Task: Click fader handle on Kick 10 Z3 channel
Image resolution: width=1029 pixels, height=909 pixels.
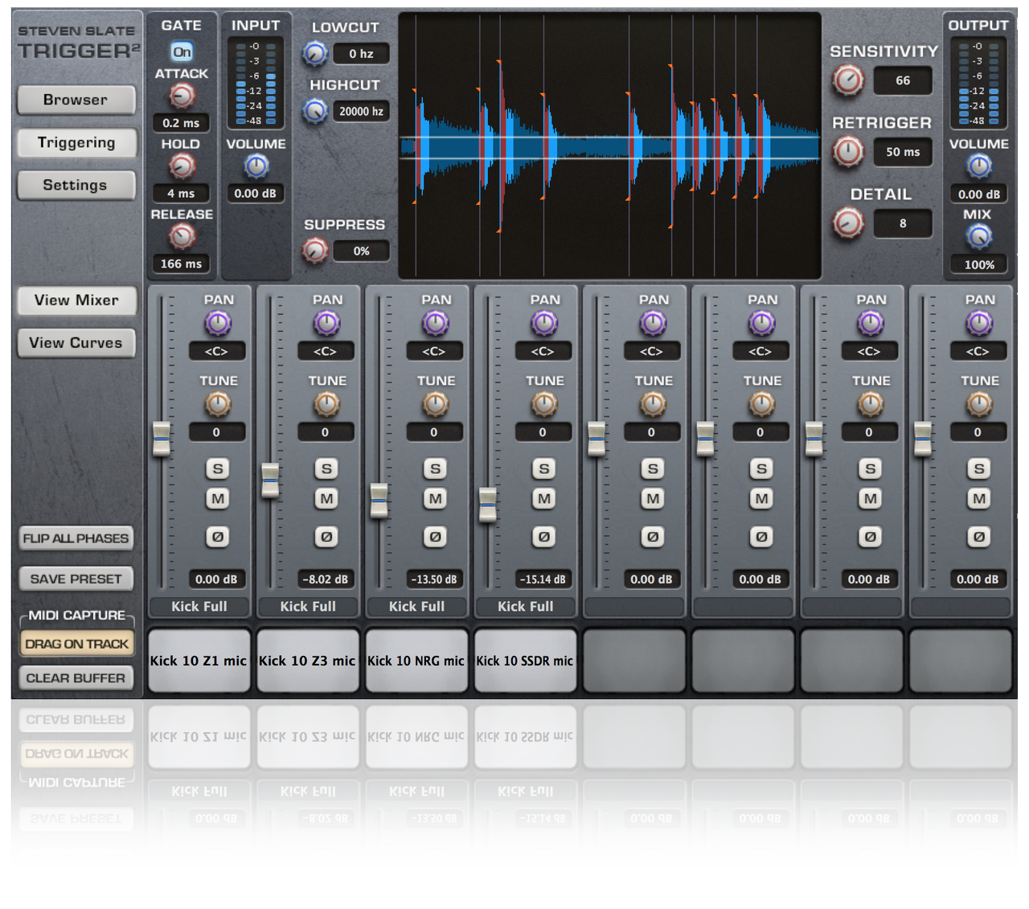Action: 270,480
